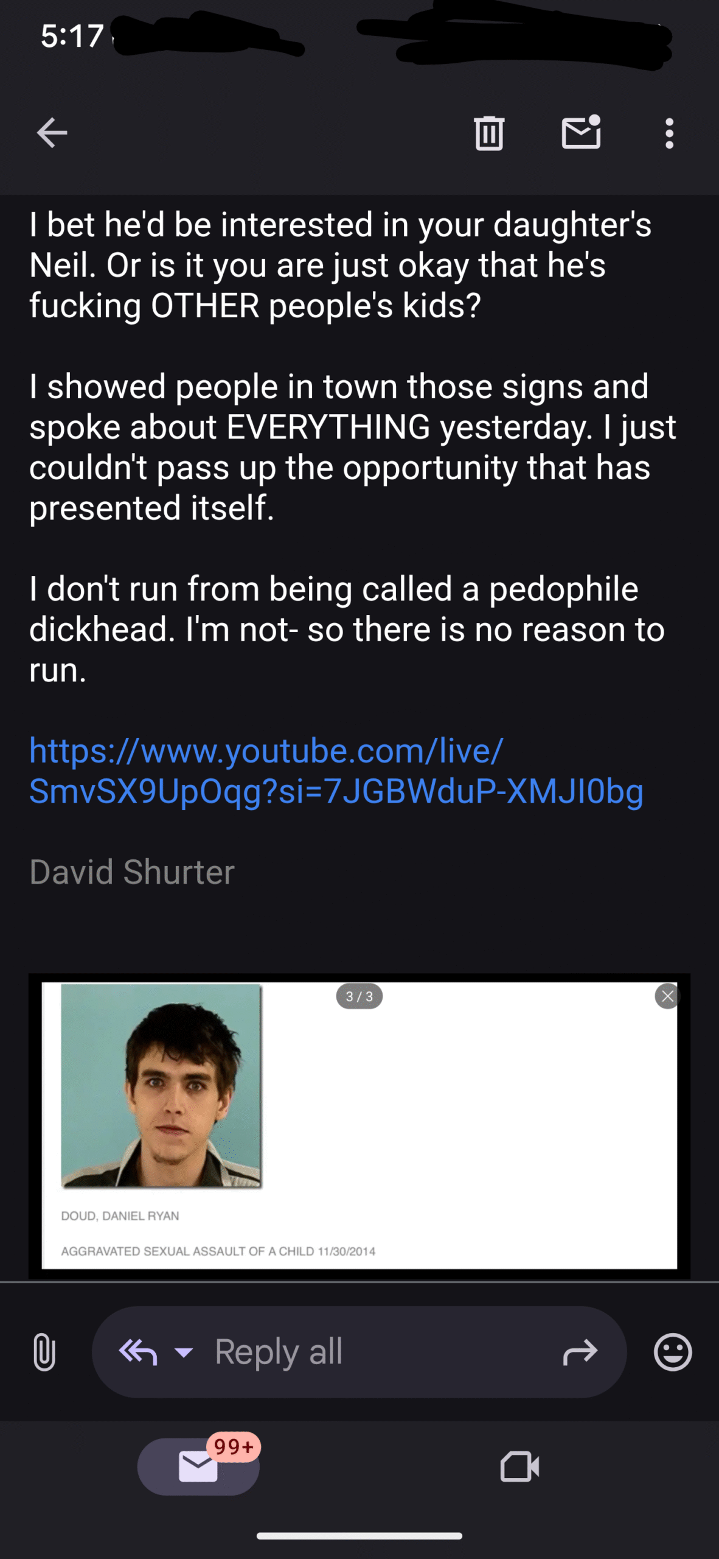
Task: Tap the 99+ unread badge
Action: 234,1446
